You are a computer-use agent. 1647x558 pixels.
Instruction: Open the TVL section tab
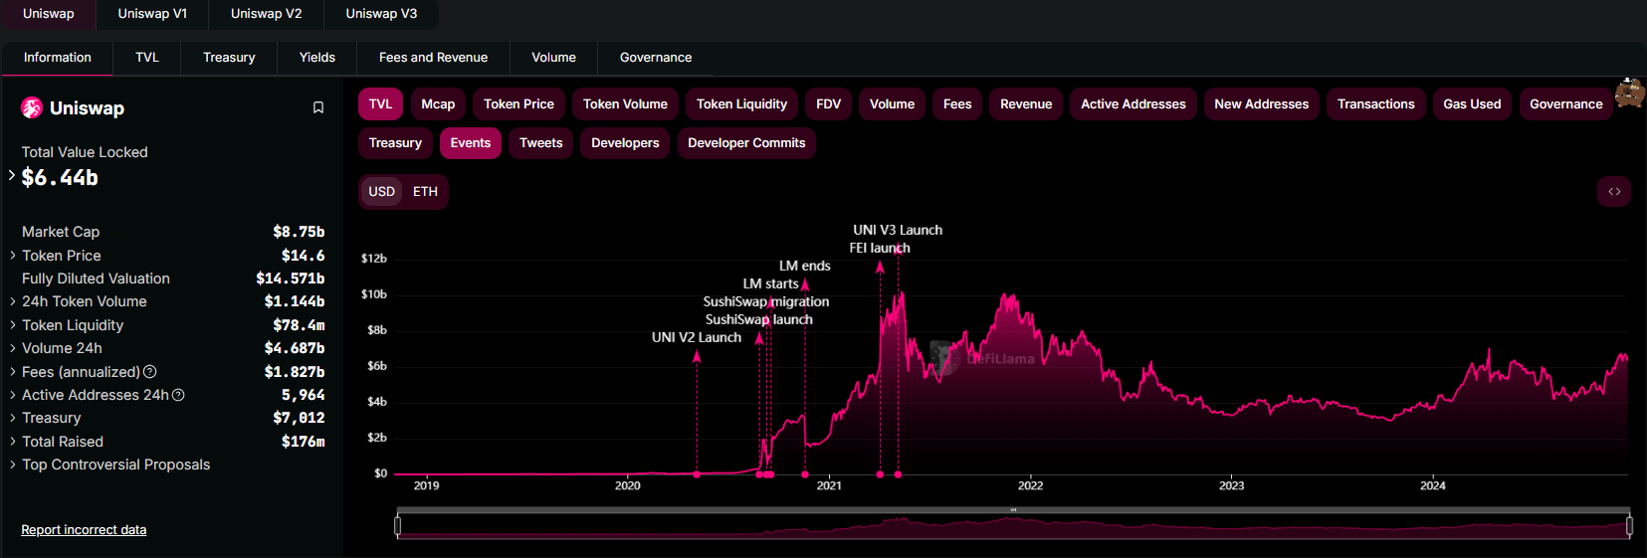(x=147, y=58)
